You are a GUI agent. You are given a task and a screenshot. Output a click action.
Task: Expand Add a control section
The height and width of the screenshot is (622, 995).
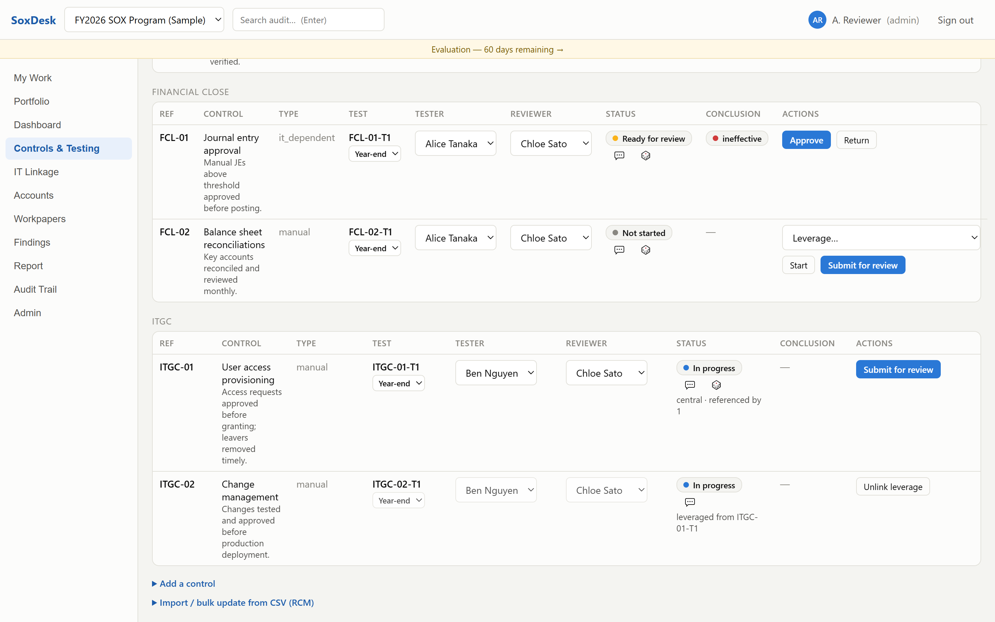click(x=183, y=583)
